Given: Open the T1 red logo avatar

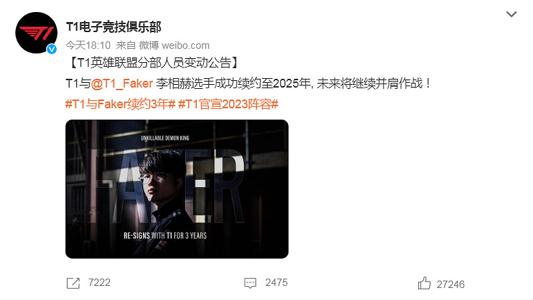Looking at the screenshot, I should click(x=36, y=33).
